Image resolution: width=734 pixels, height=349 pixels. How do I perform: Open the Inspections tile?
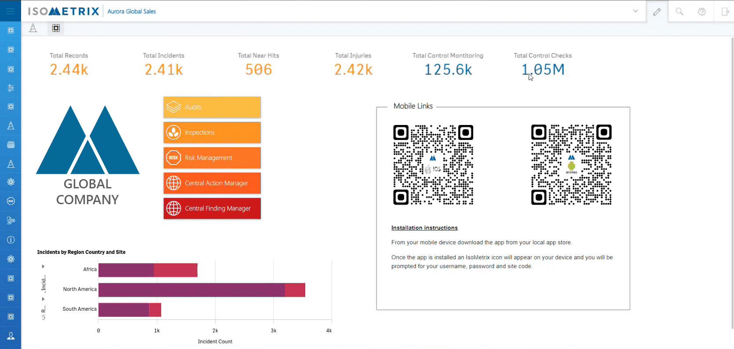pyautogui.click(x=212, y=132)
